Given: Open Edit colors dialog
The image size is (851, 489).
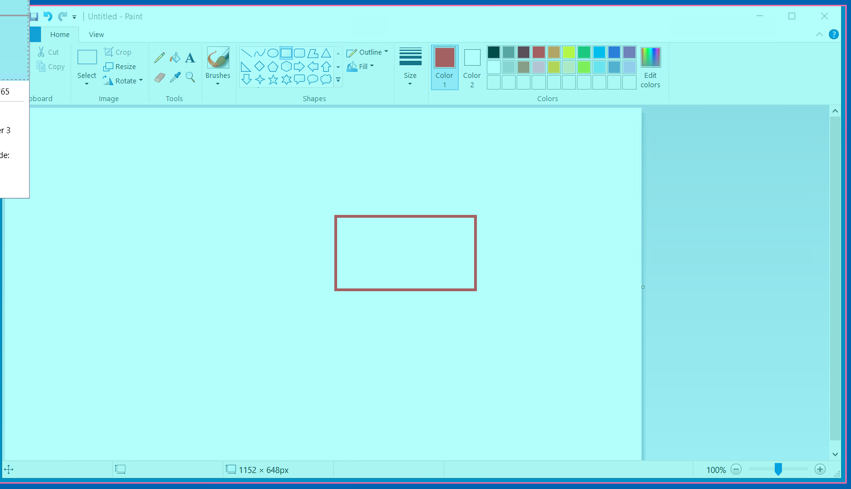Looking at the screenshot, I should (650, 67).
